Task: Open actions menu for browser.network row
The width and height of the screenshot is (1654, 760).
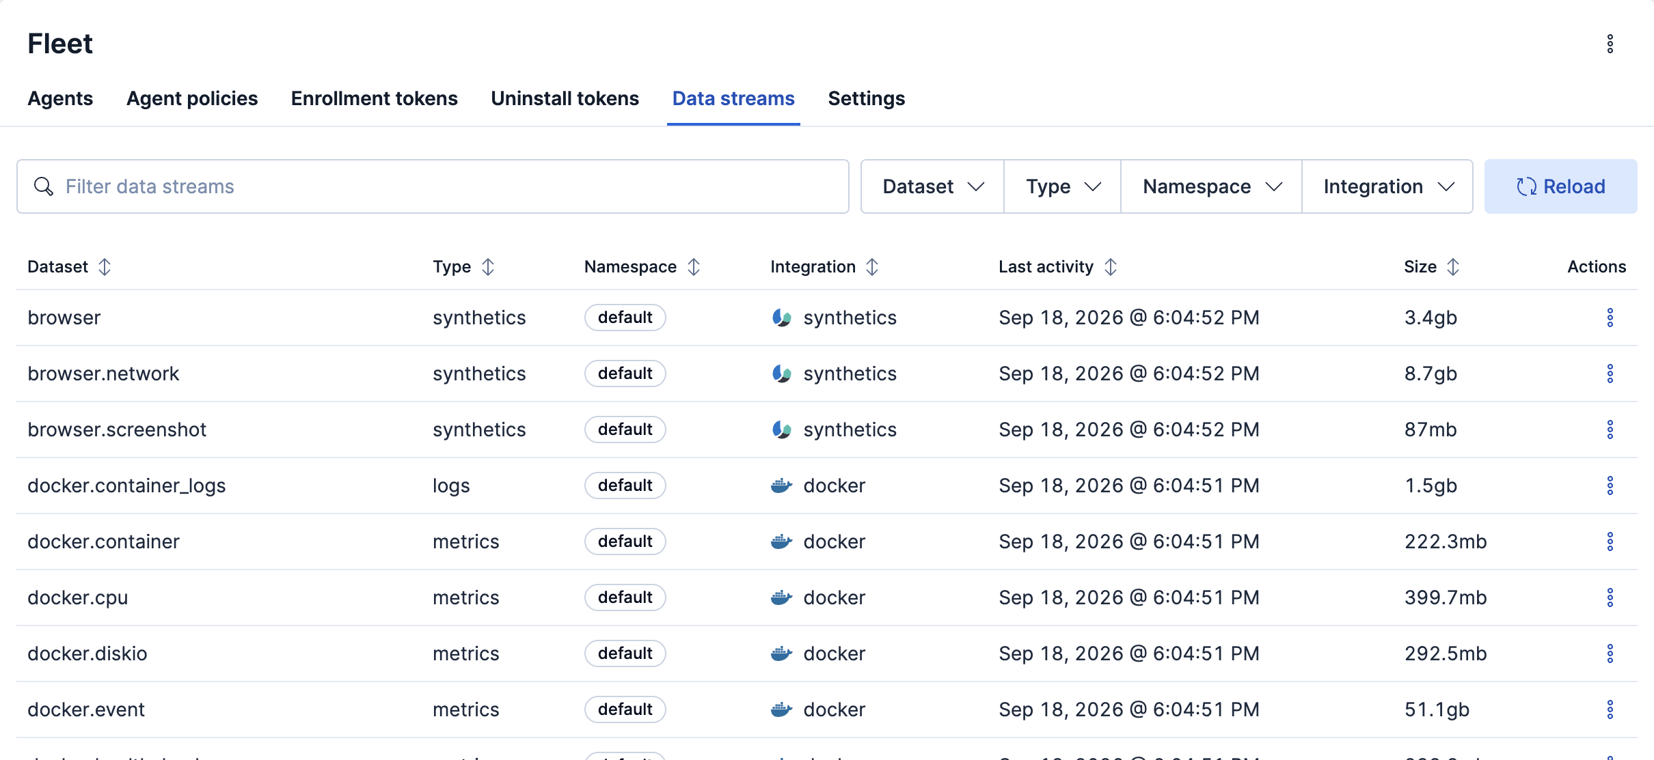Action: (1610, 374)
